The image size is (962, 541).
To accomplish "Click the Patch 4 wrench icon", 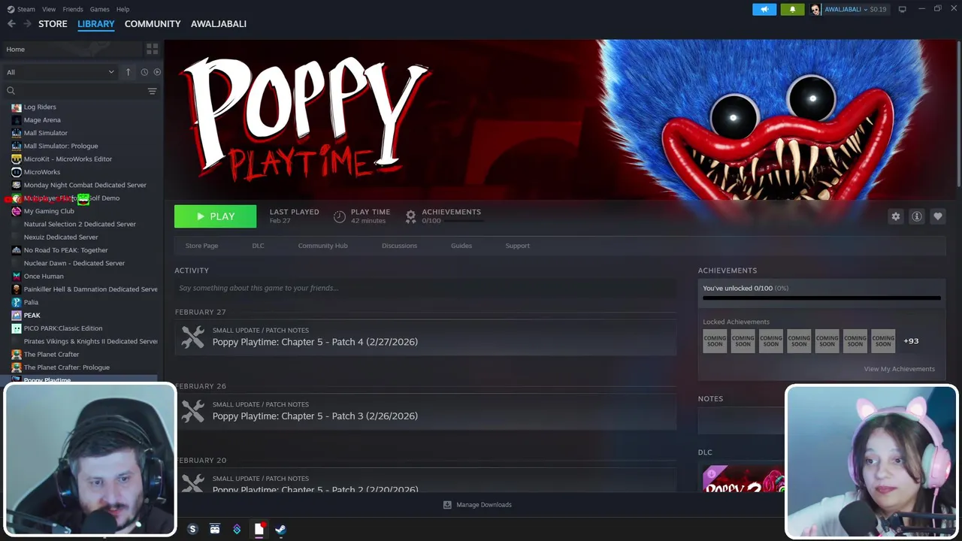I will coord(192,337).
